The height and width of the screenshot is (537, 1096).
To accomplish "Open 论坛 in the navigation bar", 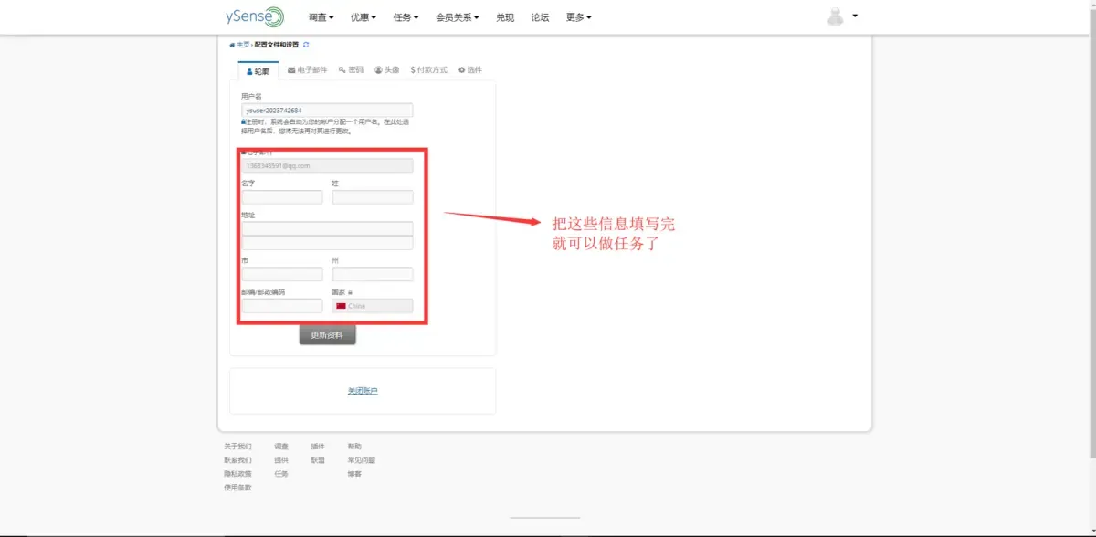I will 540,17.
